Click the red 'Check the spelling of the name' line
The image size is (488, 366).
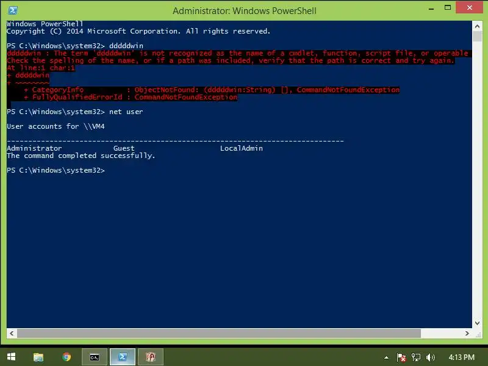(x=231, y=60)
